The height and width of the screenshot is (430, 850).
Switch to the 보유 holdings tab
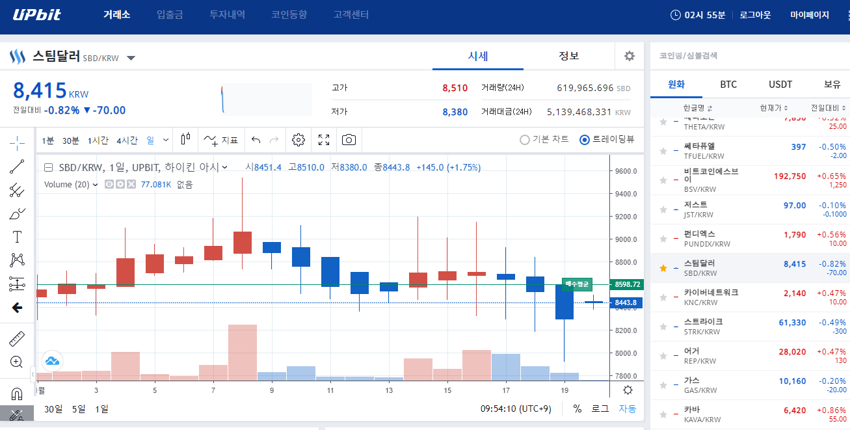[832, 85]
